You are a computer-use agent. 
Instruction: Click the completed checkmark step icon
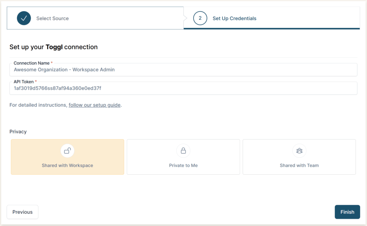(x=24, y=18)
